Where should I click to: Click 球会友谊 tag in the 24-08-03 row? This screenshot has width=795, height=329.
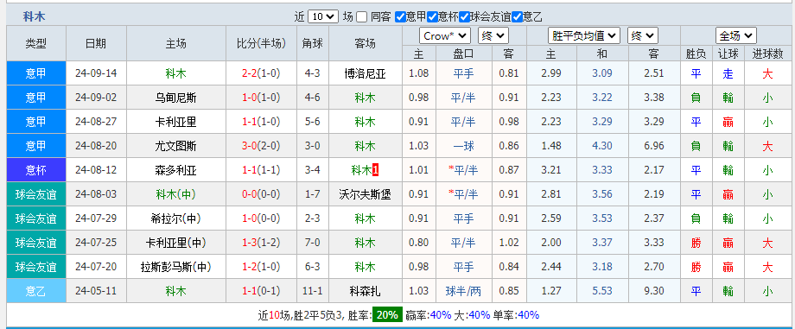36,194
